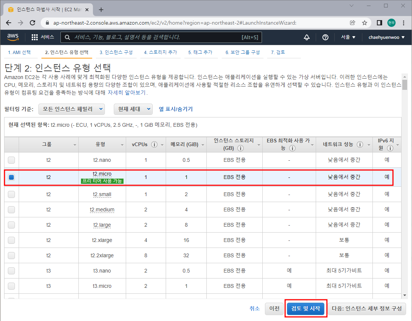Image resolution: width=412 pixels, height=321 pixels.
Task: Click the table scrollbar down arrow
Action: [405, 295]
